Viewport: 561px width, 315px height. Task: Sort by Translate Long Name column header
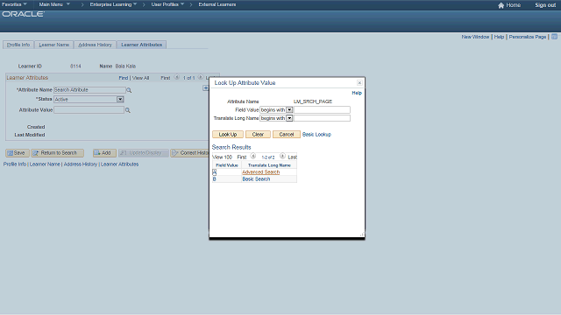[x=269, y=165]
